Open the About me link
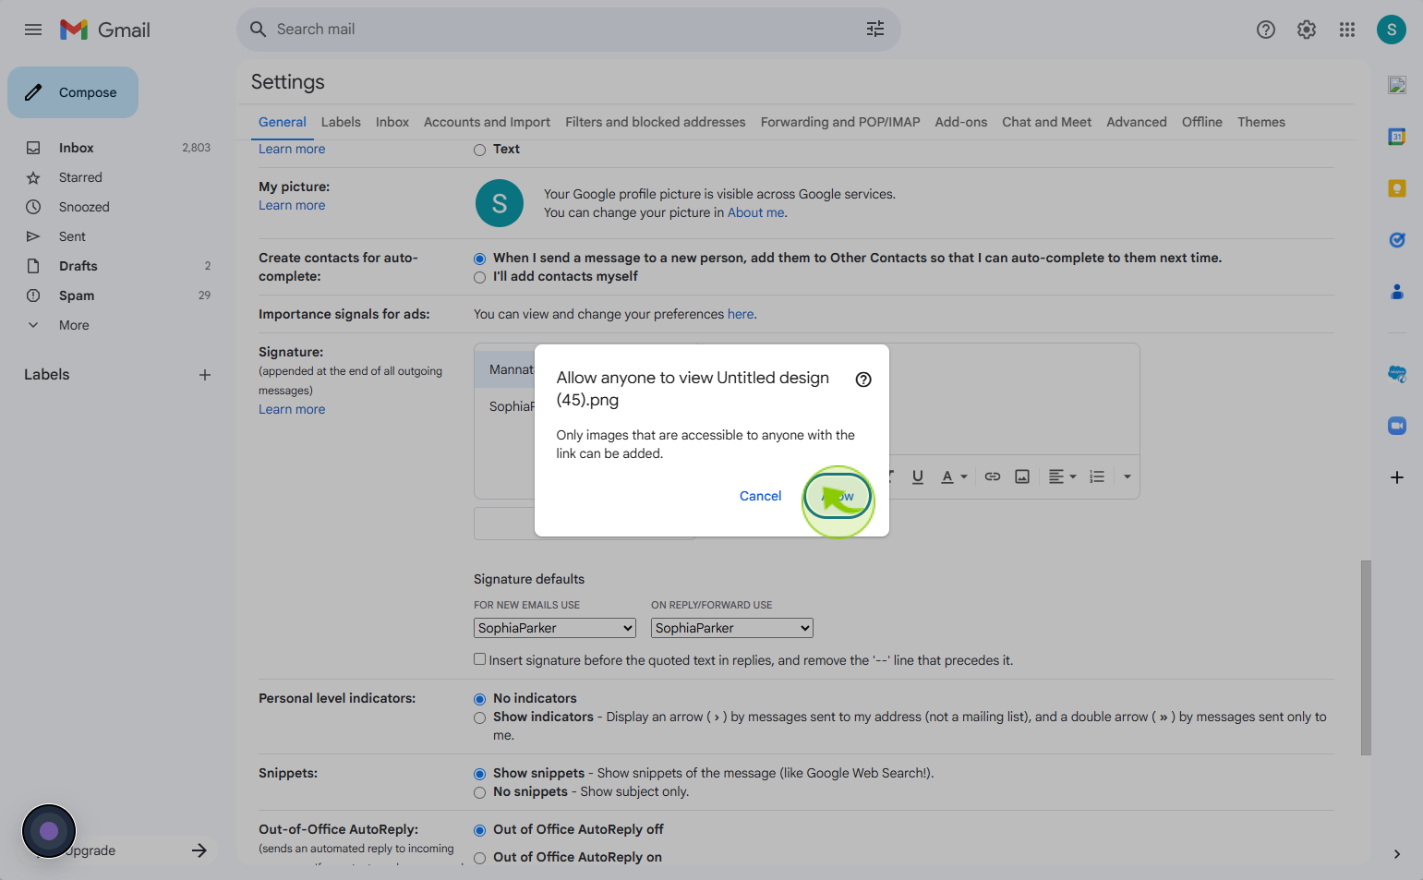 point(756,212)
